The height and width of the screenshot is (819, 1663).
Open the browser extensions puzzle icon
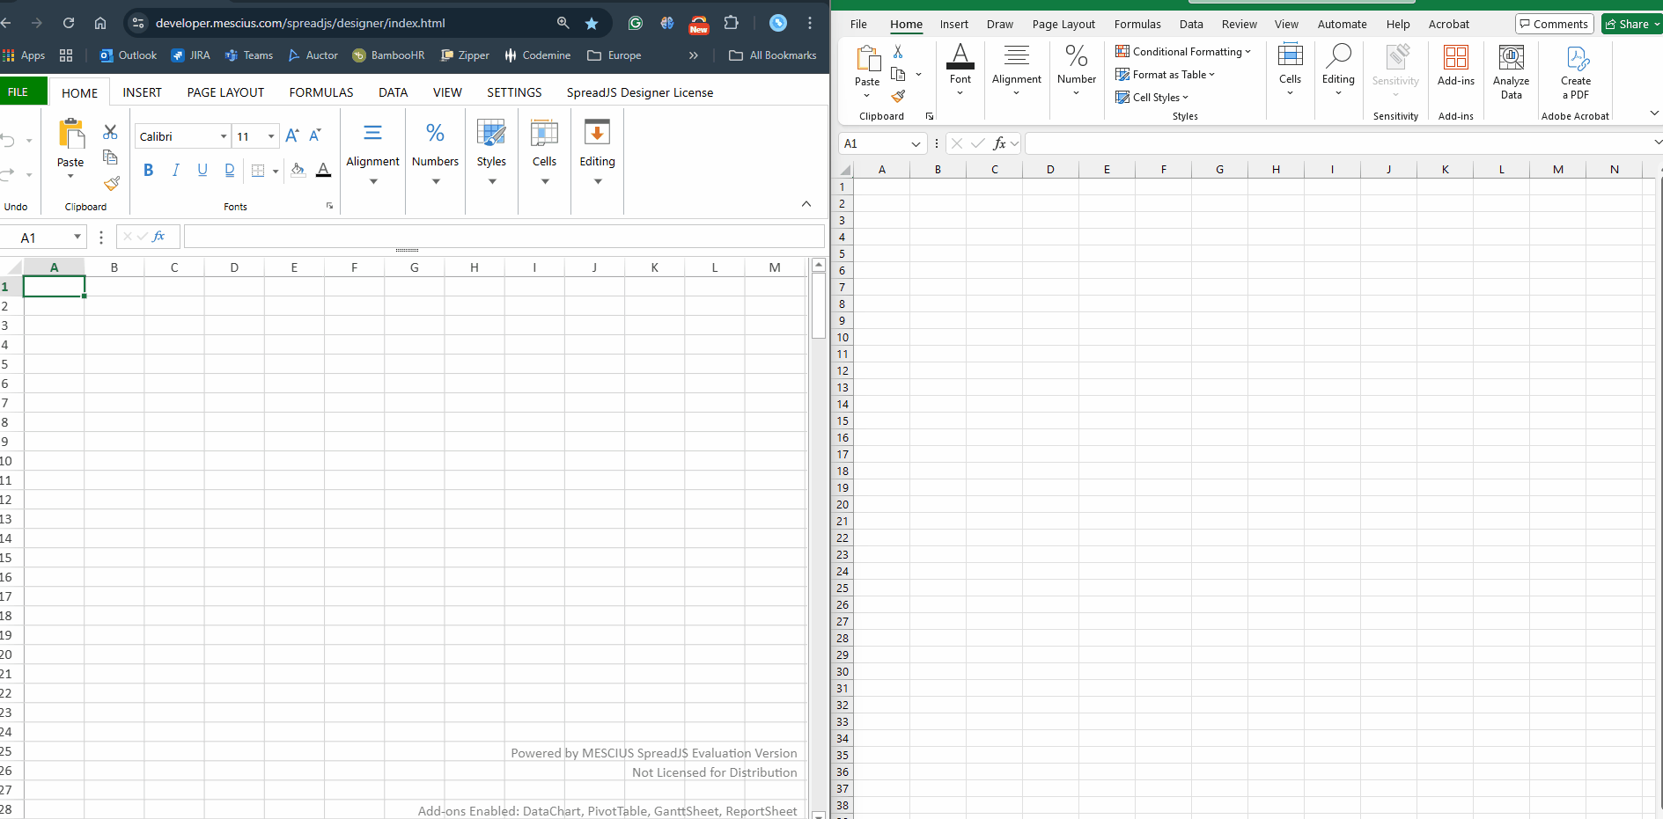(731, 23)
